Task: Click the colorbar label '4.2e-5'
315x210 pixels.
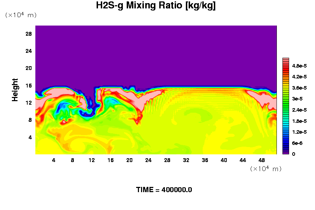Action: point(299,77)
